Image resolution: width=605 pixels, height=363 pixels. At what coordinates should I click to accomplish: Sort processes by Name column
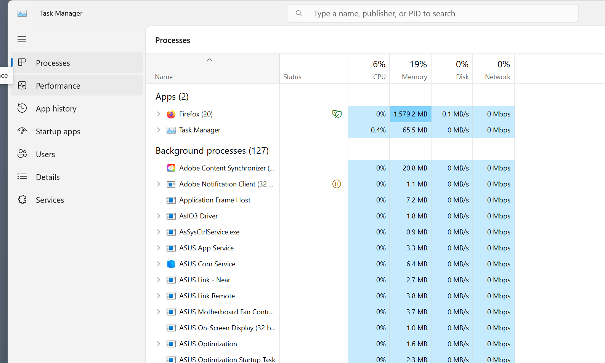pyautogui.click(x=213, y=69)
